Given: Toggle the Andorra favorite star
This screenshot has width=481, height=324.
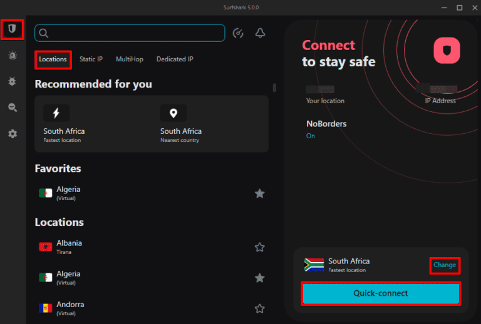Looking at the screenshot, I should point(260,308).
